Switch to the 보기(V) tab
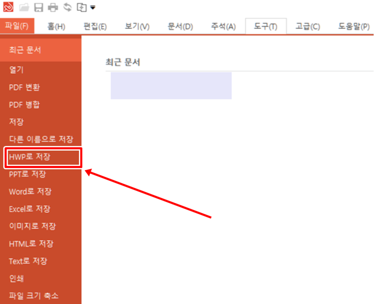This screenshot has width=374, height=304. click(137, 26)
